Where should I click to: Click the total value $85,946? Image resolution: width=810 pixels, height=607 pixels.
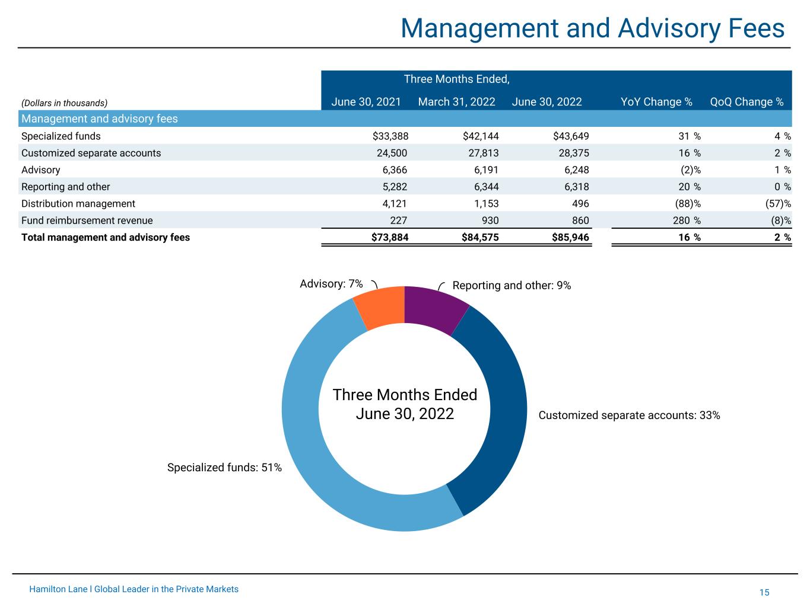click(x=571, y=238)
